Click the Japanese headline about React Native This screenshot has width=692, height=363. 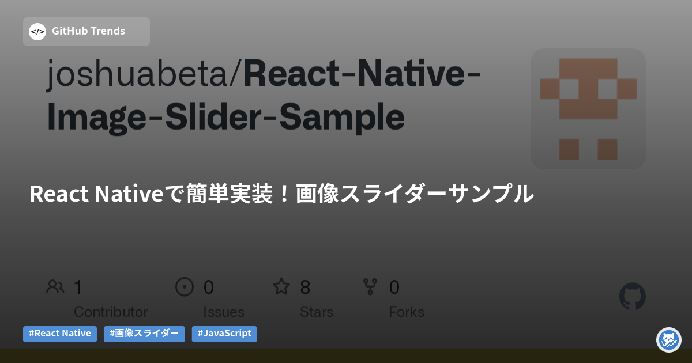281,194
